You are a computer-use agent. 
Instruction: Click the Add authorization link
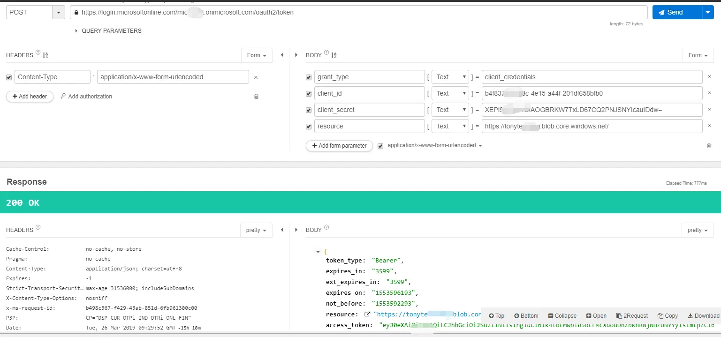point(86,97)
